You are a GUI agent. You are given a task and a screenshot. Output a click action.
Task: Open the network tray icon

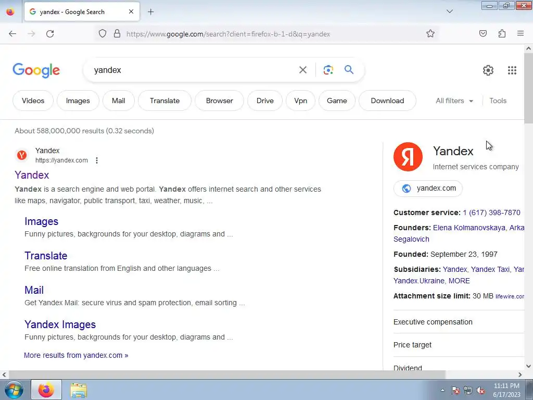pos(468,390)
